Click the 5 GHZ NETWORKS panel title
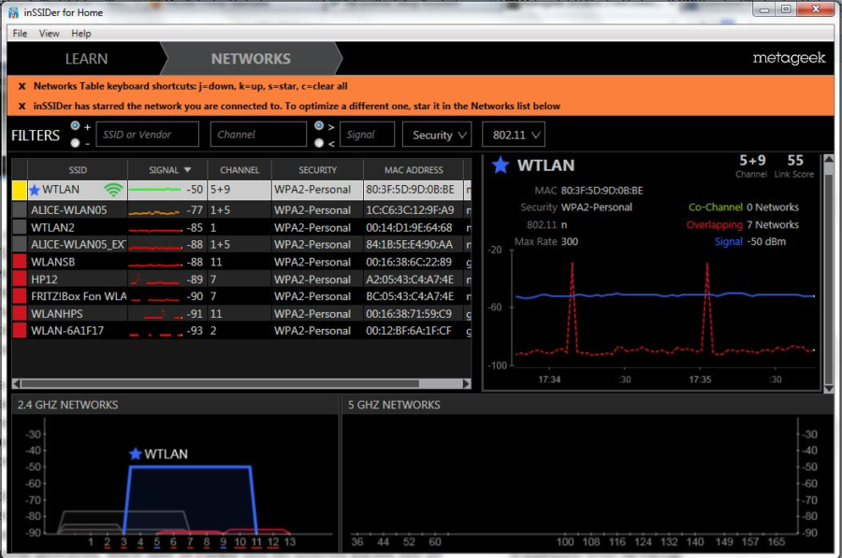Viewport: 842px width, 558px height. tap(394, 405)
